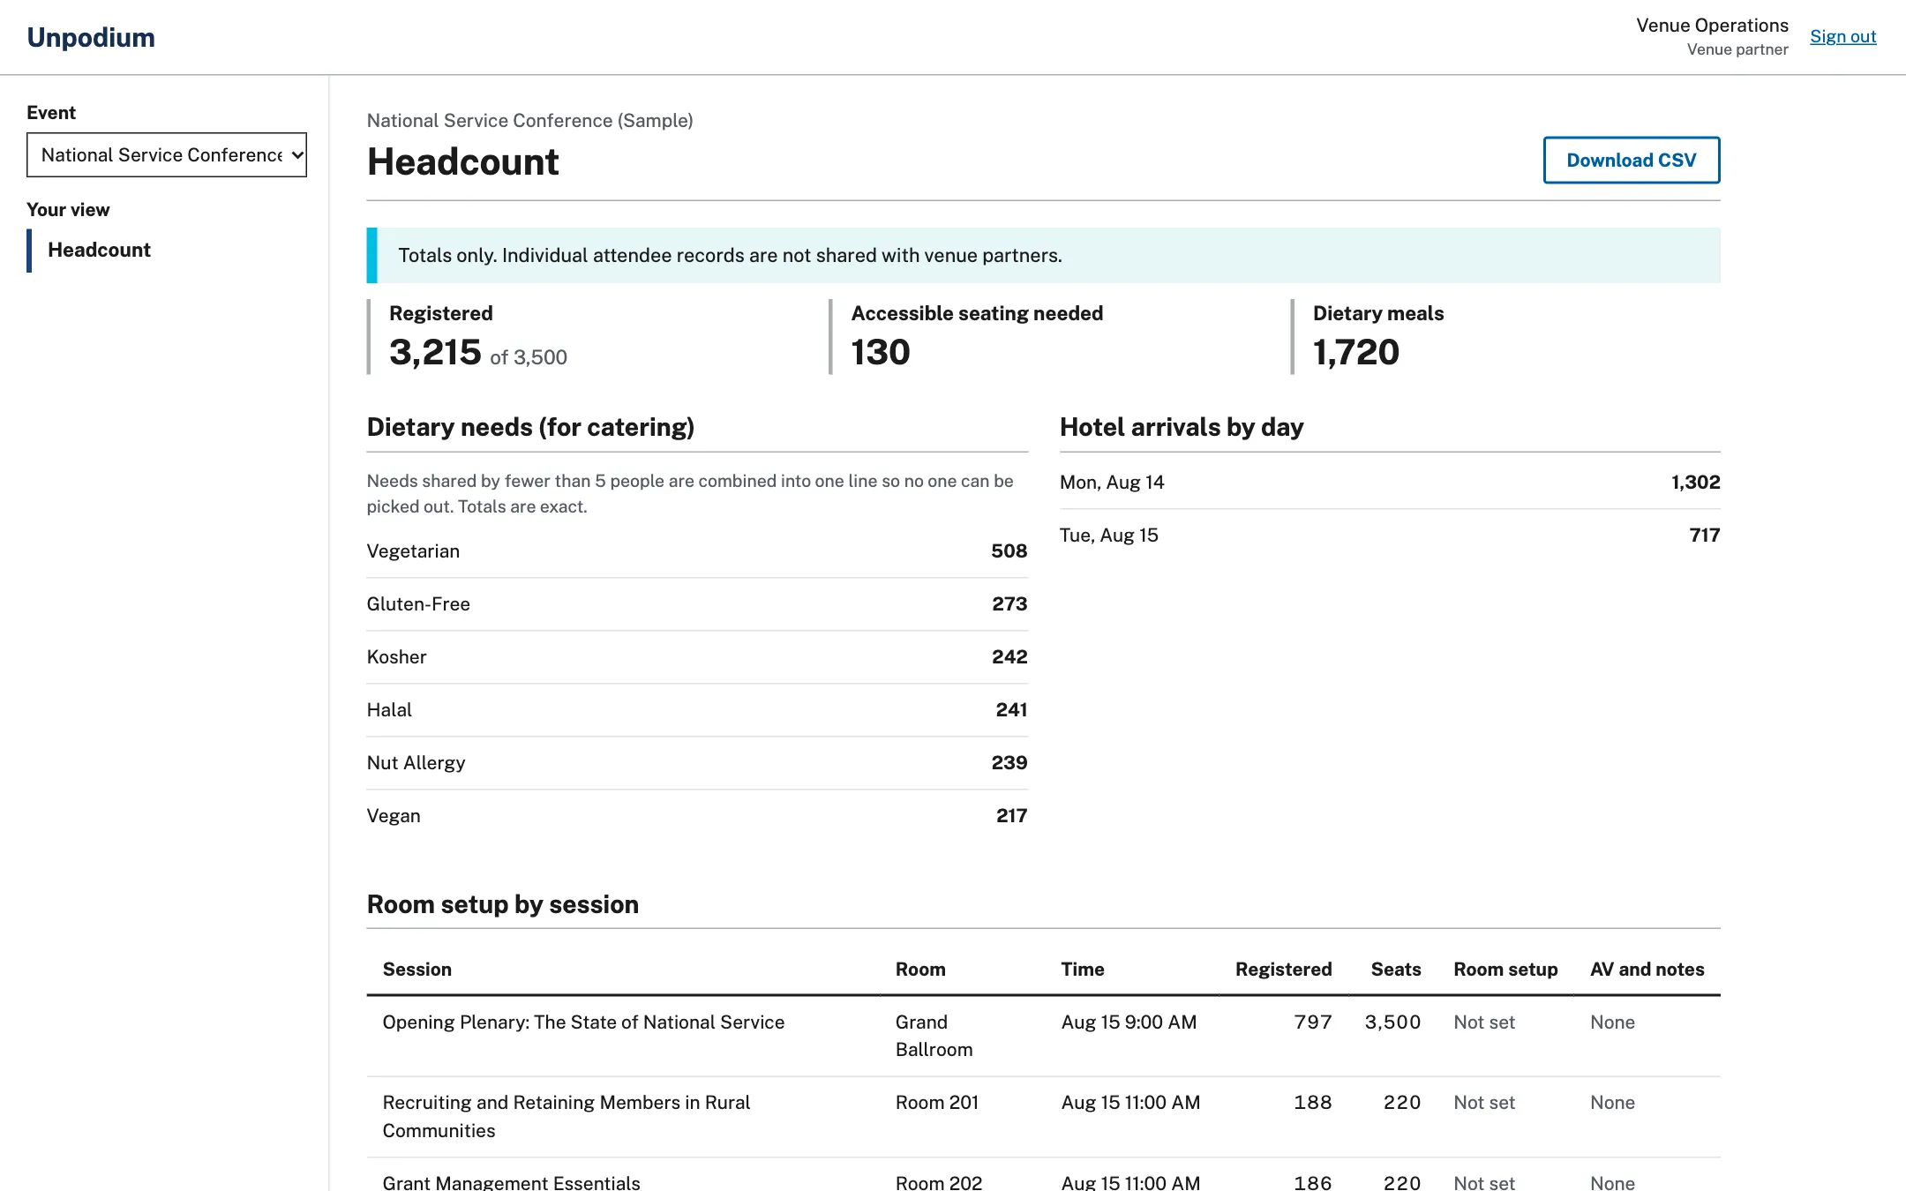Click the Dietary needs section heading

click(530, 427)
